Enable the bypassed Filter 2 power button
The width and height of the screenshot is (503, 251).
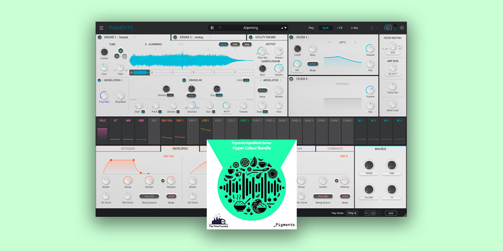tap(292, 79)
